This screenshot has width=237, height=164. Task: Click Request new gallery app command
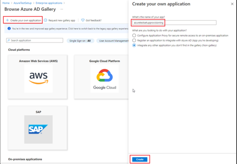click(60, 20)
